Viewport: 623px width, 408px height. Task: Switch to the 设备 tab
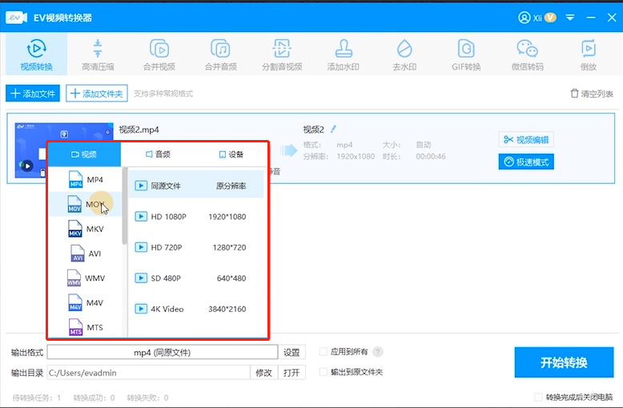click(231, 154)
